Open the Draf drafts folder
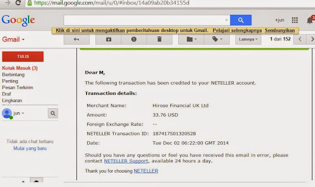This screenshot has height=187, width=315. point(6,94)
